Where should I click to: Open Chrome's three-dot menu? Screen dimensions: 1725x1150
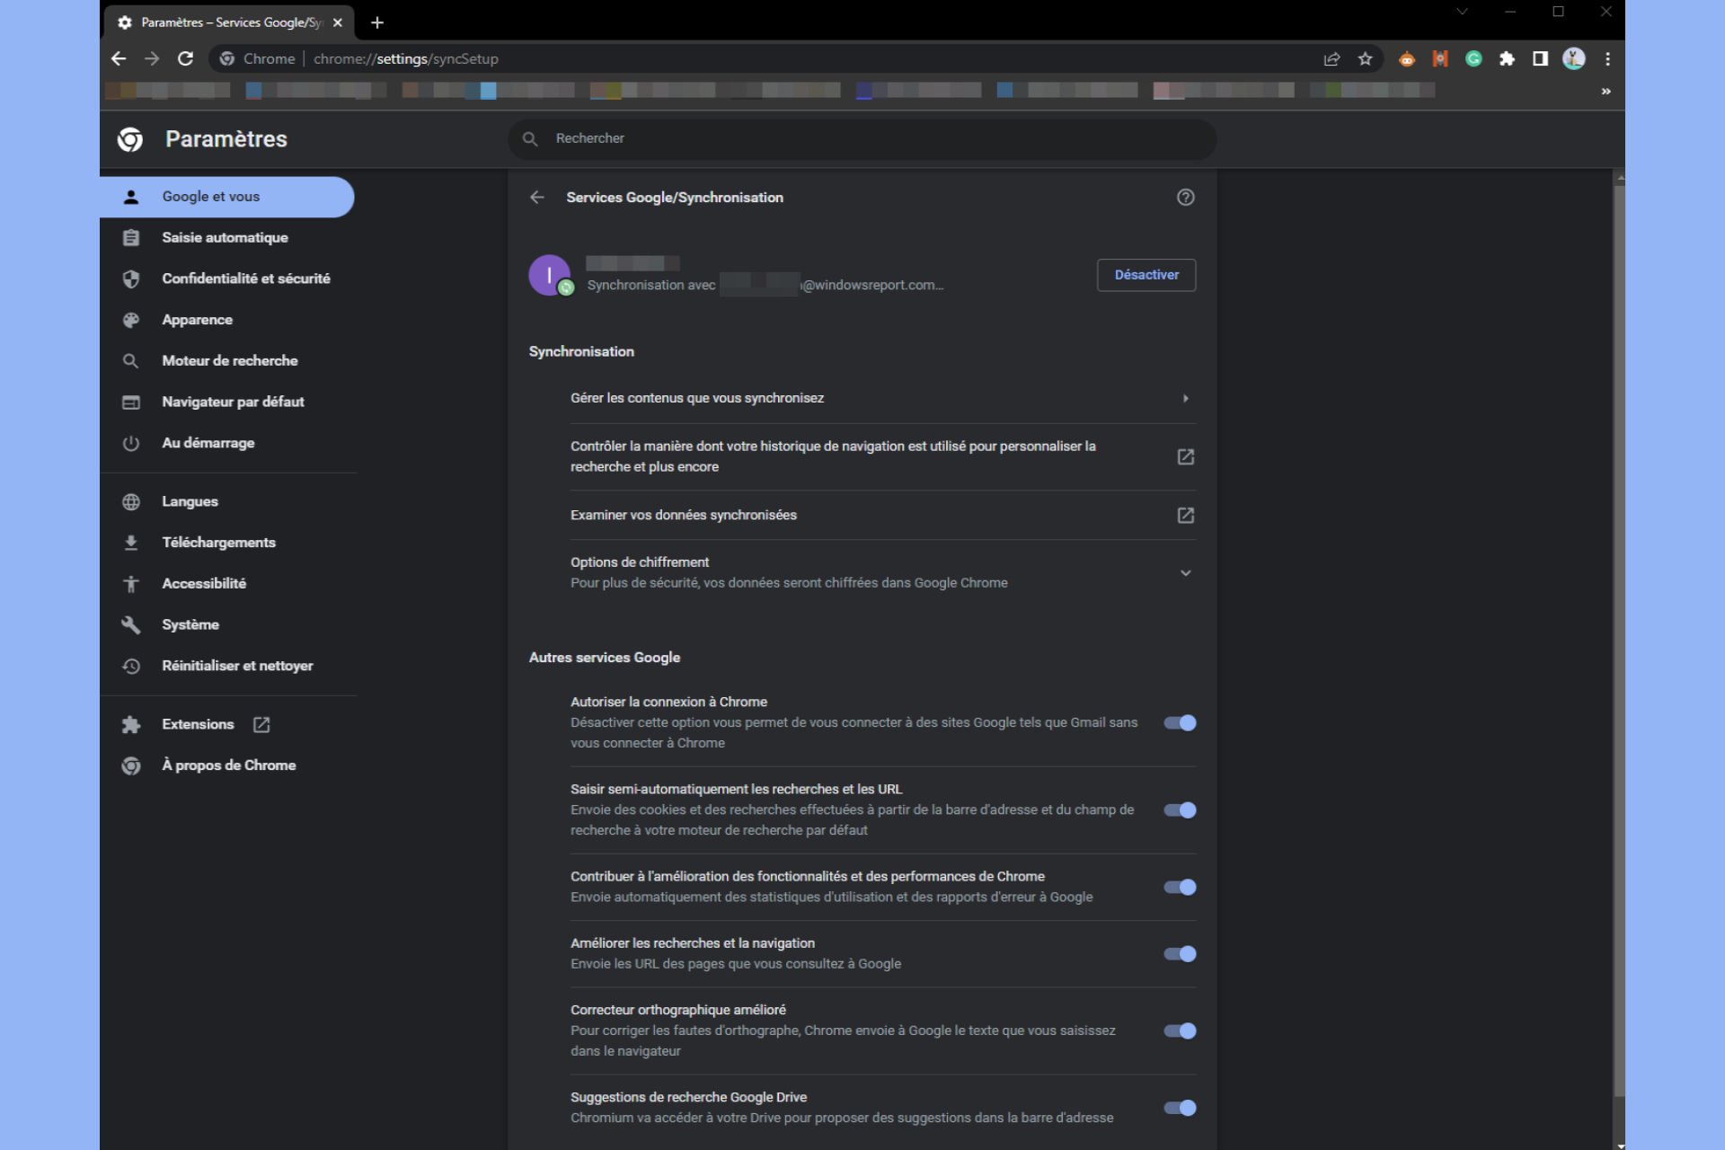tap(1607, 58)
